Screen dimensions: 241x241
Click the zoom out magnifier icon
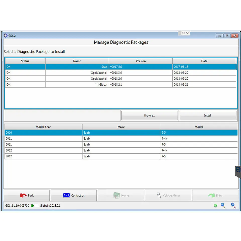(223, 206)
